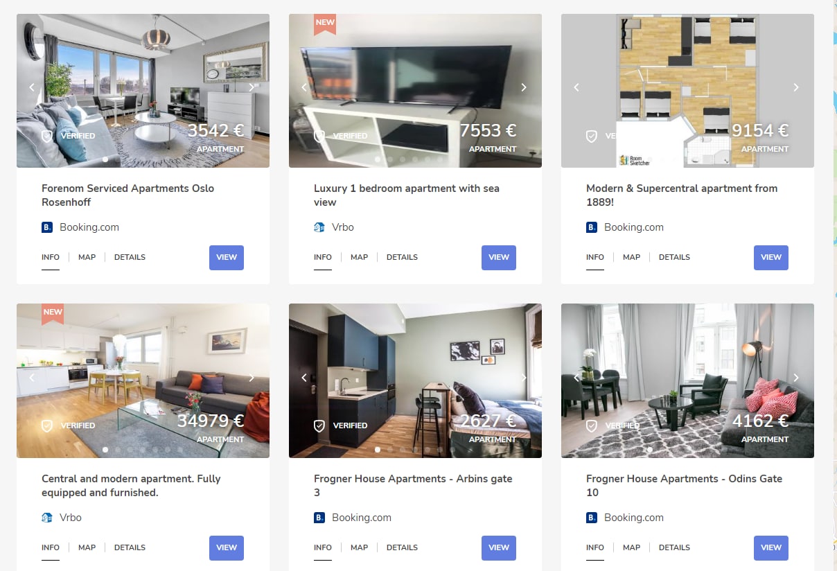The height and width of the screenshot is (571, 837).
Task: Select second carousel dot on Luxury 1 bedroom photo
Action: (390, 159)
